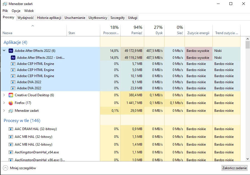
Task: Click the Creative Cloud Desktop icon
Action: pos(11,95)
